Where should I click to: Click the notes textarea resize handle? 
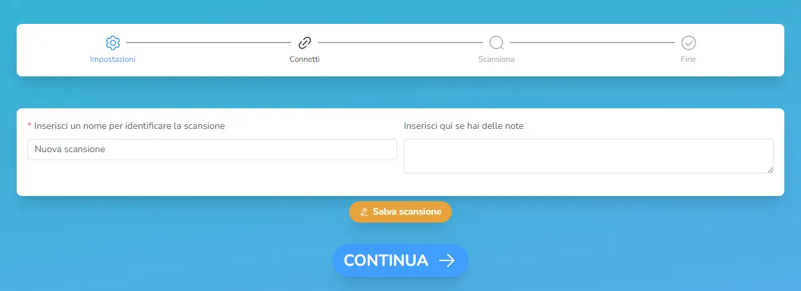pos(770,169)
